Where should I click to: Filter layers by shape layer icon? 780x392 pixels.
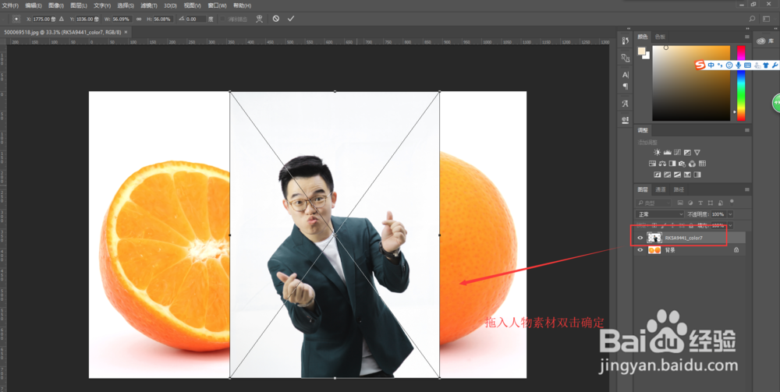(x=710, y=203)
